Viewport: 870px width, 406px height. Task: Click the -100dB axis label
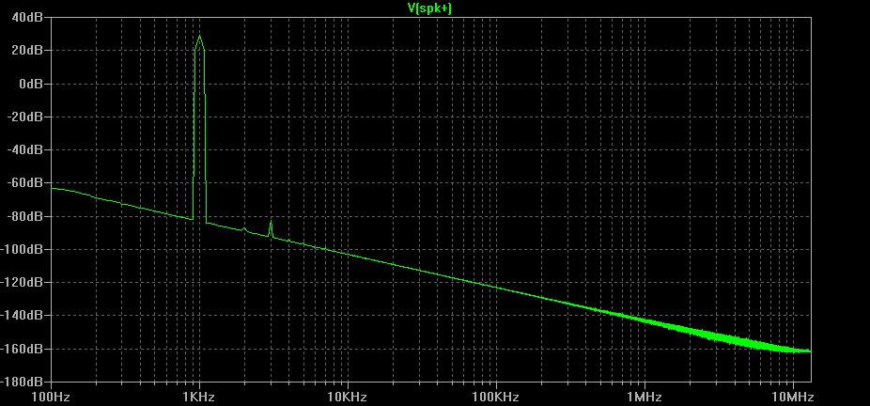click(x=21, y=249)
